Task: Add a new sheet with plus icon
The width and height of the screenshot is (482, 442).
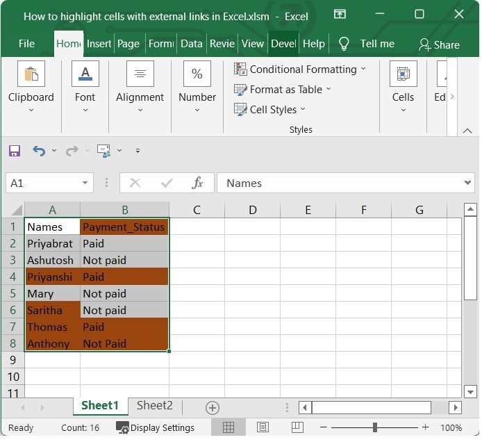Action: (213, 408)
